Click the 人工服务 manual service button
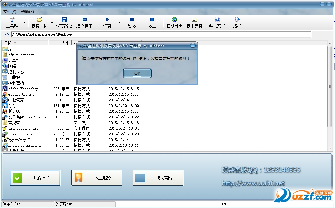The image size is (335, 208). pos(97,178)
